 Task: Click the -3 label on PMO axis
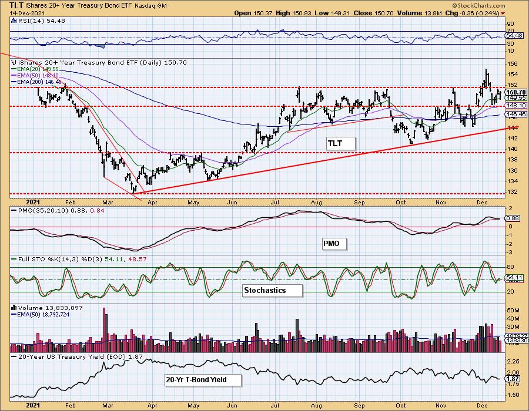(510, 252)
